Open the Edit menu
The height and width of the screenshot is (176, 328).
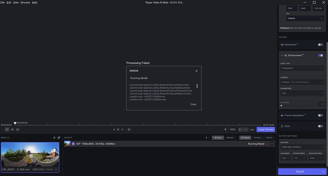[9, 3]
